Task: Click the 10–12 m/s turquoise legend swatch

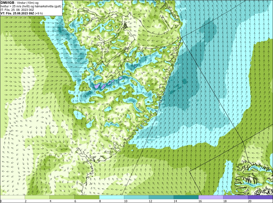Action: coord(136,197)
